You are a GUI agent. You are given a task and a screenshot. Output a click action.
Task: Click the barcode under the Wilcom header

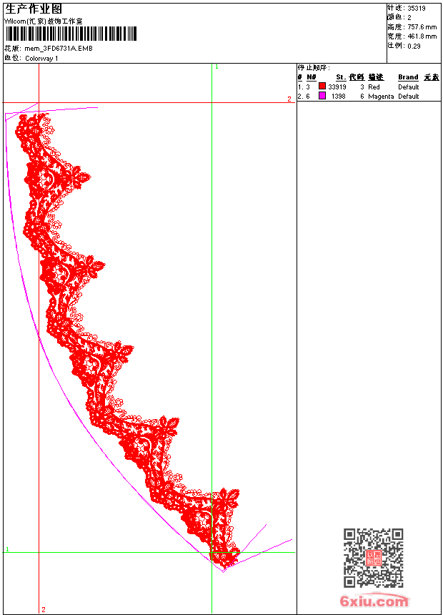[x=71, y=34]
